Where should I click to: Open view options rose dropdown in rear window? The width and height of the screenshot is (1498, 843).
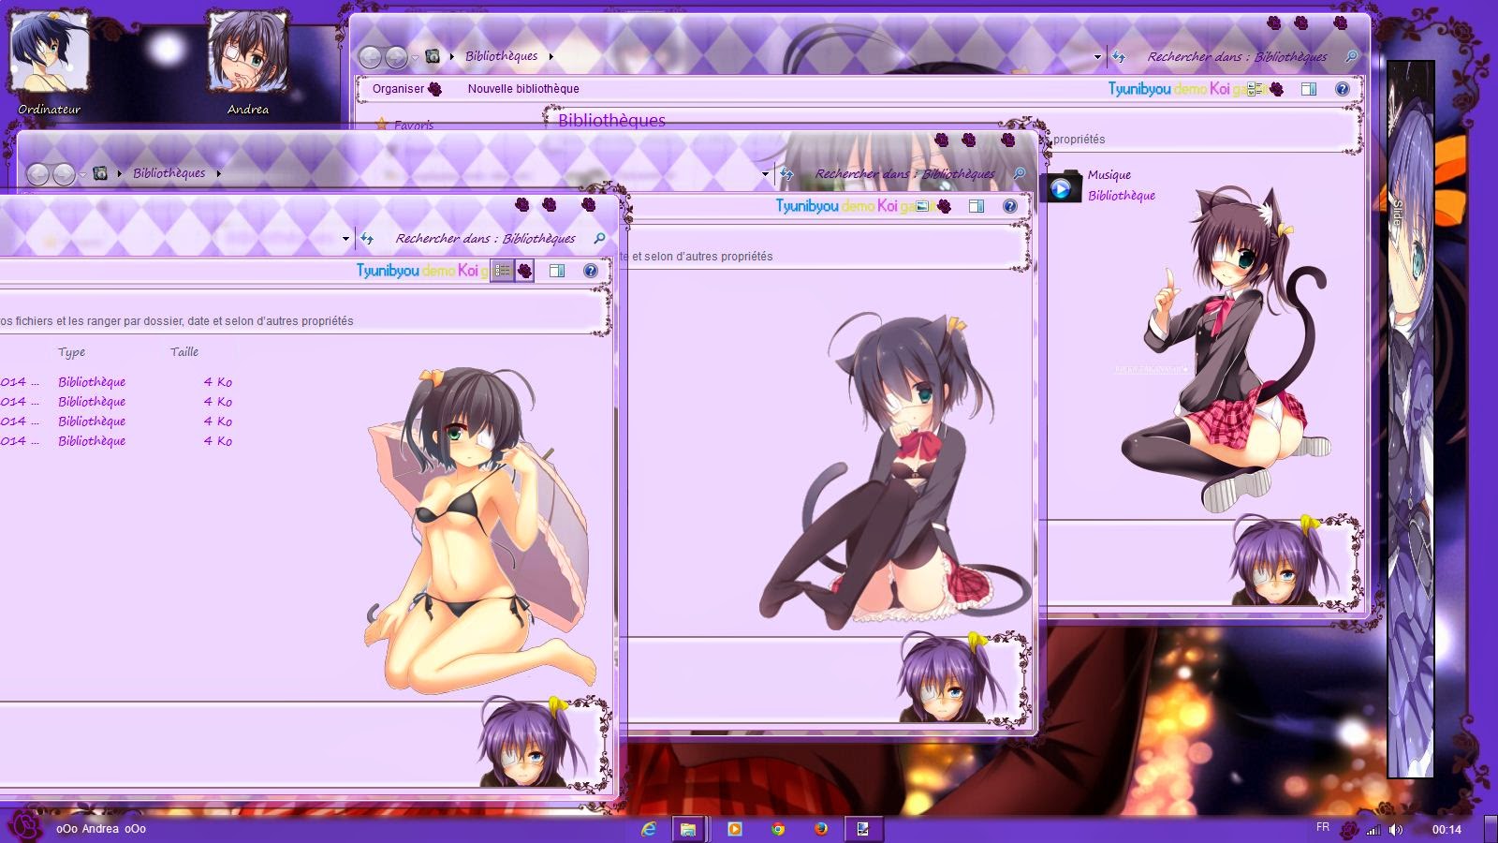(x=1277, y=89)
